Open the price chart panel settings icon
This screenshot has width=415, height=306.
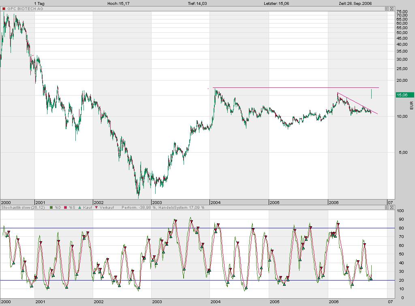click(387, 9)
